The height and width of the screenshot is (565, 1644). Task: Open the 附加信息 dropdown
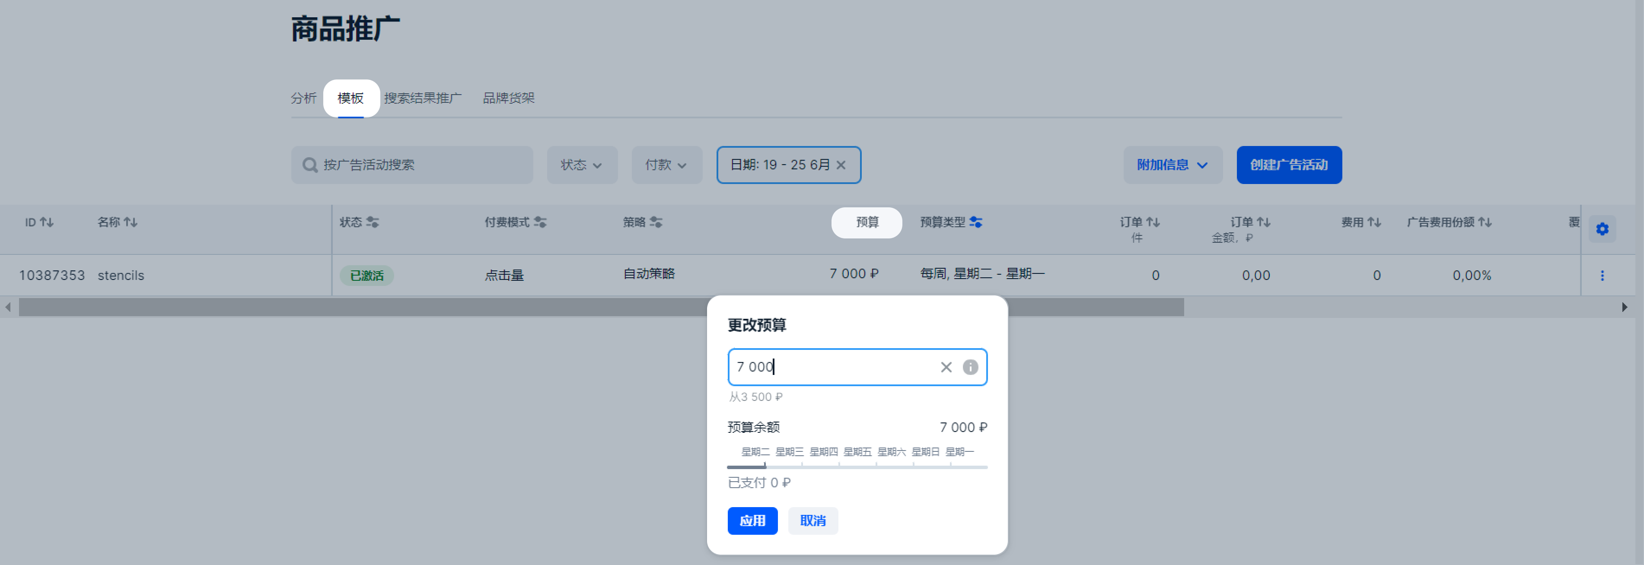click(x=1173, y=165)
